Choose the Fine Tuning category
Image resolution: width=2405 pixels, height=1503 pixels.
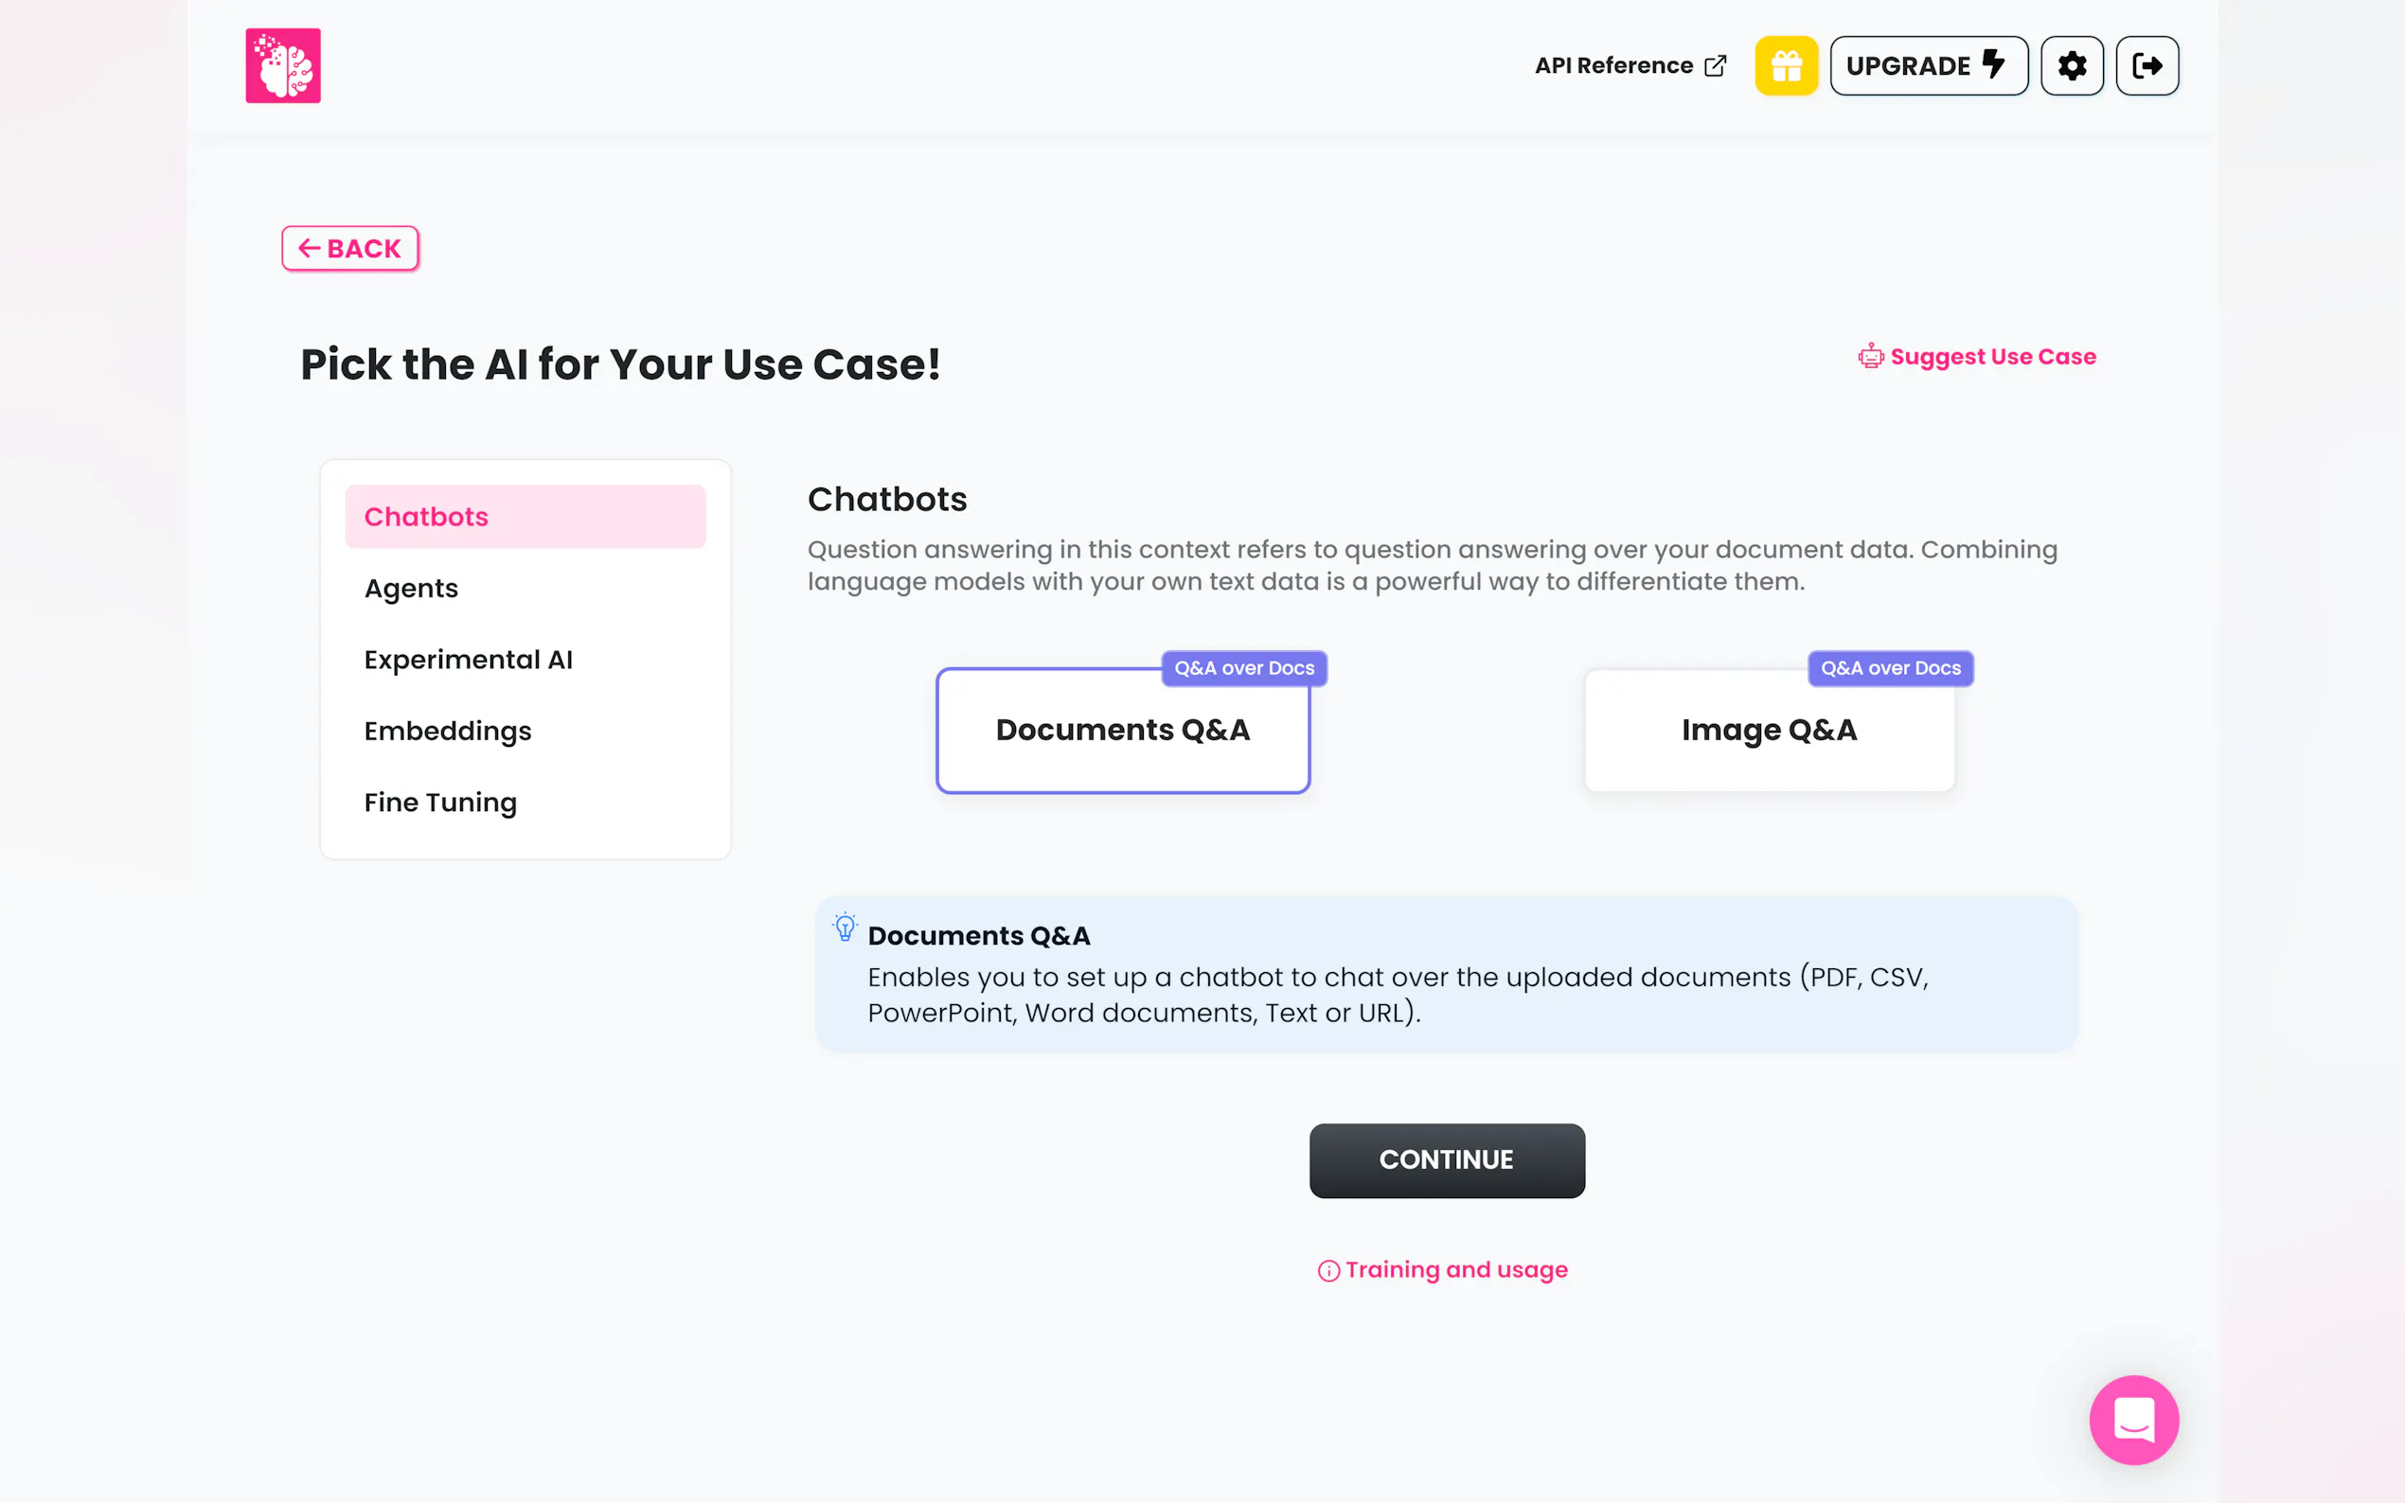(x=440, y=803)
